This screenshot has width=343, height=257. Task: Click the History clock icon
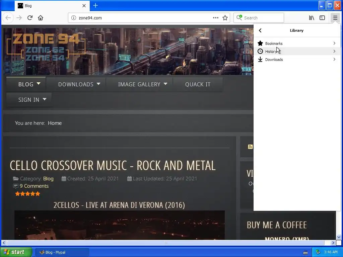[x=260, y=51]
